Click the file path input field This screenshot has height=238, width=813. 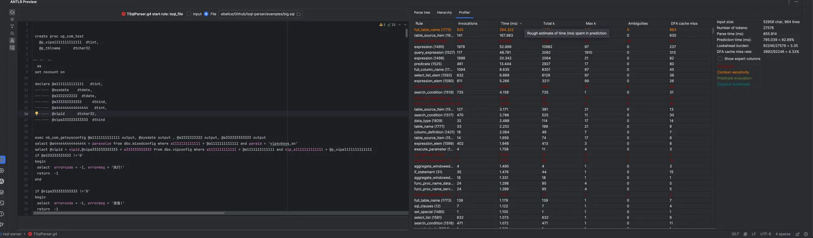pyautogui.click(x=257, y=14)
